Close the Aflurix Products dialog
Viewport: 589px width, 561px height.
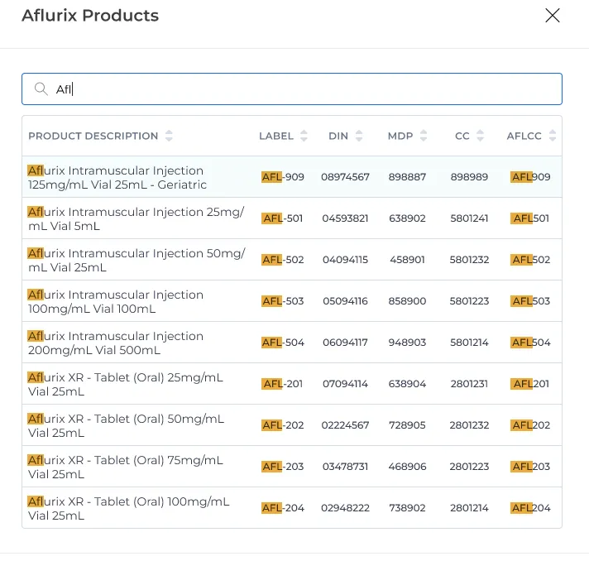553,16
